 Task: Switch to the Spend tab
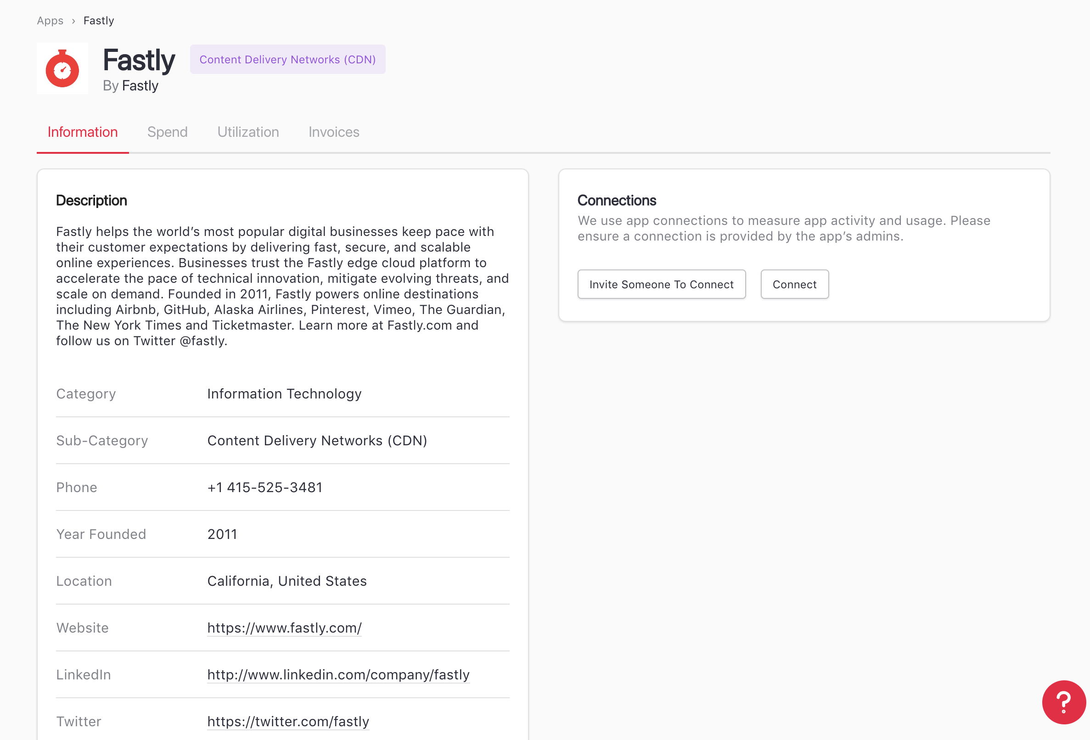167,132
